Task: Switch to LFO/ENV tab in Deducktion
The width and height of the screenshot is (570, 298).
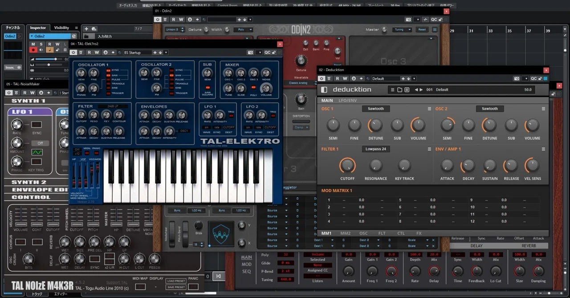Action: 348,101
